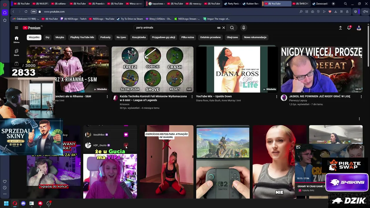Expand the mini player to full view
This screenshot has width=370, height=208.
pyautogui.click(x=298, y=147)
